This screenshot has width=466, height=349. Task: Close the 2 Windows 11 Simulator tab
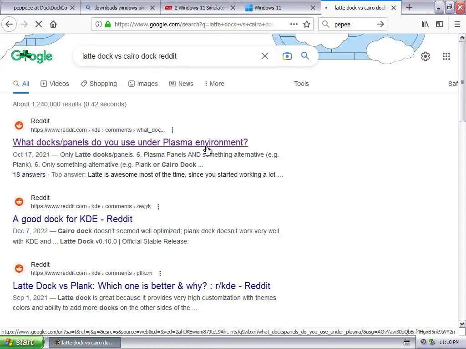[233, 8]
